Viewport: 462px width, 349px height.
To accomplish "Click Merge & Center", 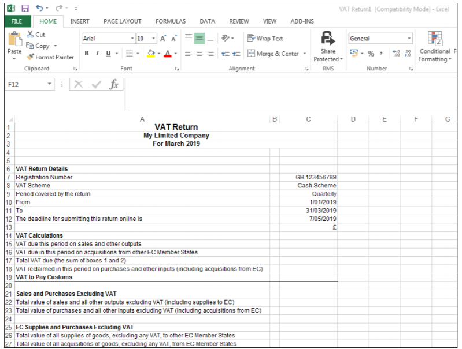I will coord(273,54).
